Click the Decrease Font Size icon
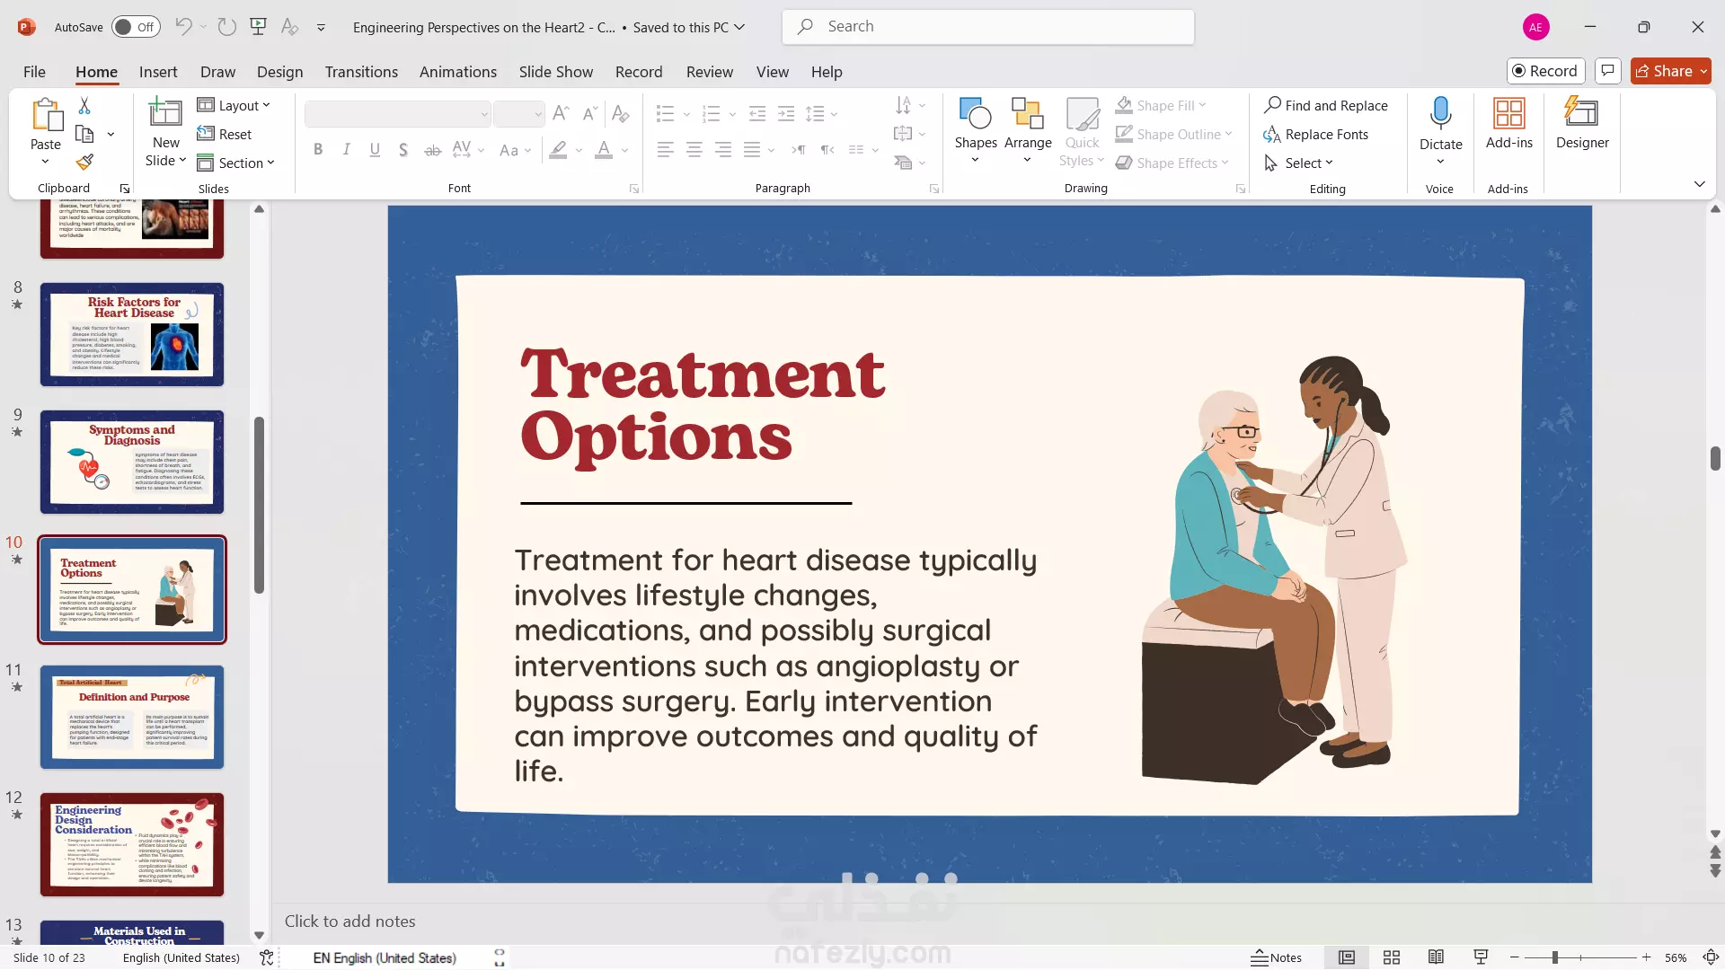This screenshot has width=1725, height=970. [589, 113]
